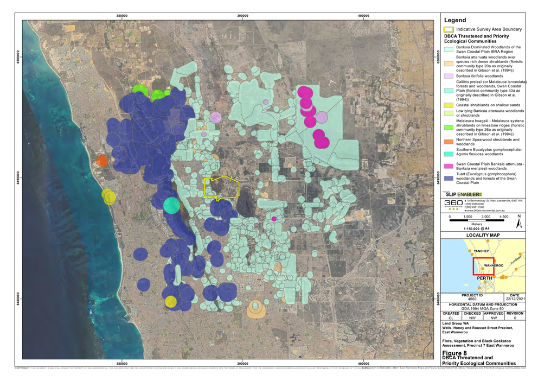Click the Tuart woodlands dark blue legend swatch
Viewport: 538px width, 381px height.
(x=449, y=179)
